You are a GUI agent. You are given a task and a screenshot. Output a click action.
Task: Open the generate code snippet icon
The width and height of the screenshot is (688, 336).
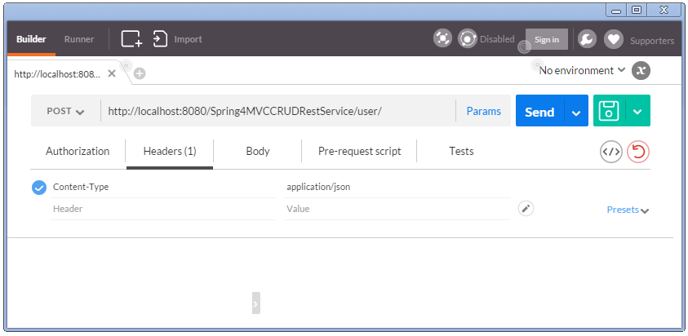click(610, 152)
